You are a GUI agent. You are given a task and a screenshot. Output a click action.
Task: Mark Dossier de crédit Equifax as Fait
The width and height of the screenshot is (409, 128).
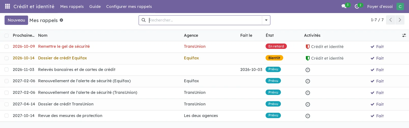(377, 58)
